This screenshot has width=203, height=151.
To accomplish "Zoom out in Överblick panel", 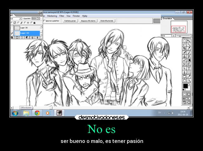I will (173, 36).
